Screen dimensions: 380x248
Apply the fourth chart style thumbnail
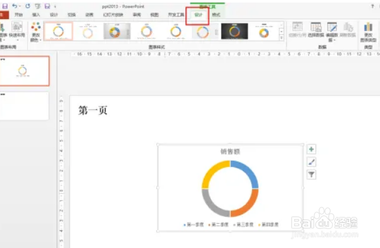(146, 31)
